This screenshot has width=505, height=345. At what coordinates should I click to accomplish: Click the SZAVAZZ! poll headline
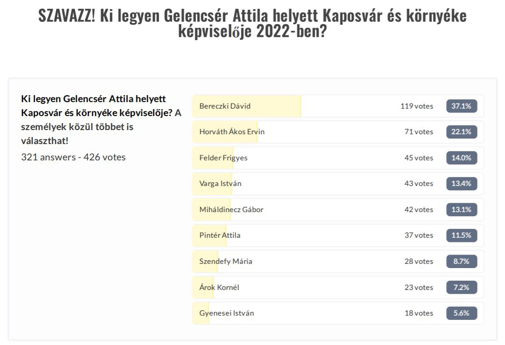click(x=252, y=23)
